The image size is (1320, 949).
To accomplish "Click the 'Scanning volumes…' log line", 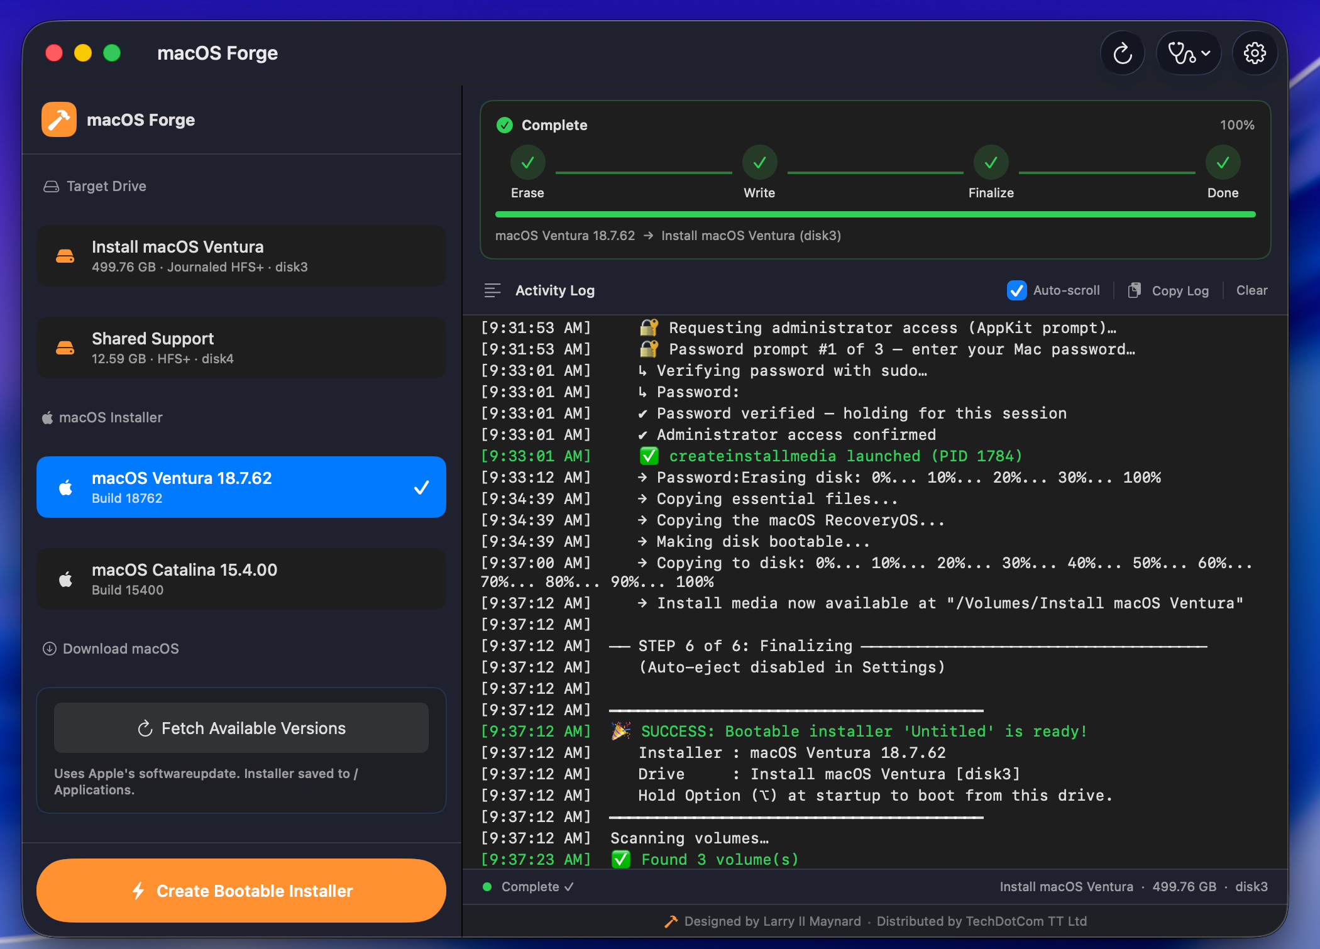I will 690,838.
